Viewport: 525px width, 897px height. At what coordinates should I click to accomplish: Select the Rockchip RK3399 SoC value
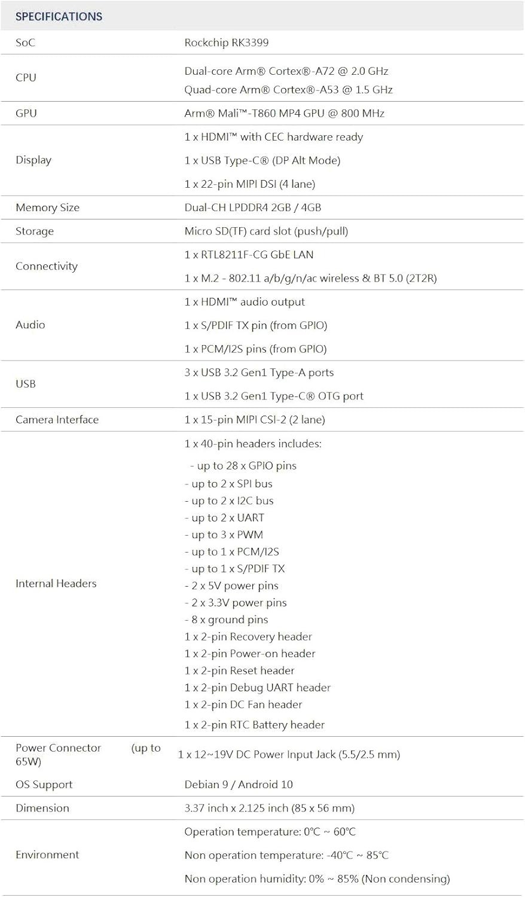tap(227, 42)
